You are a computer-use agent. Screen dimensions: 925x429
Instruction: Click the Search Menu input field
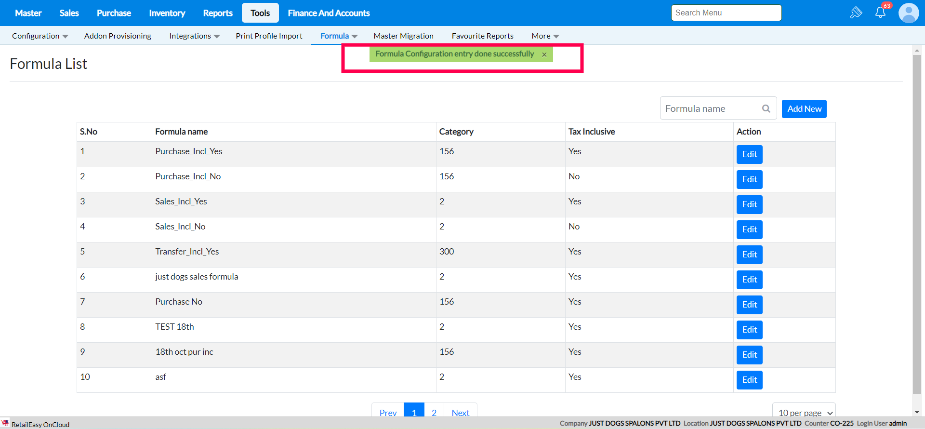(x=726, y=13)
